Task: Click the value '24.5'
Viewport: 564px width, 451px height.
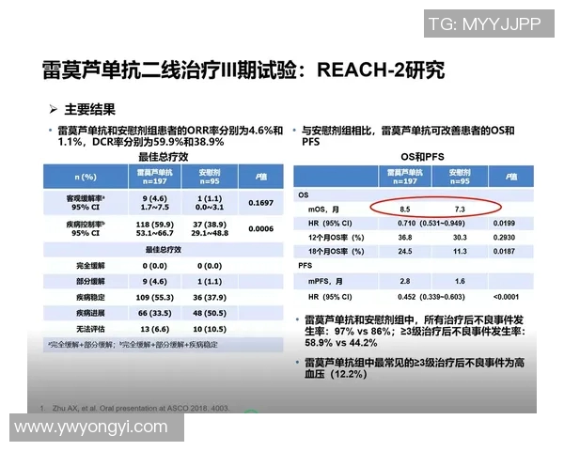Action: point(405,252)
